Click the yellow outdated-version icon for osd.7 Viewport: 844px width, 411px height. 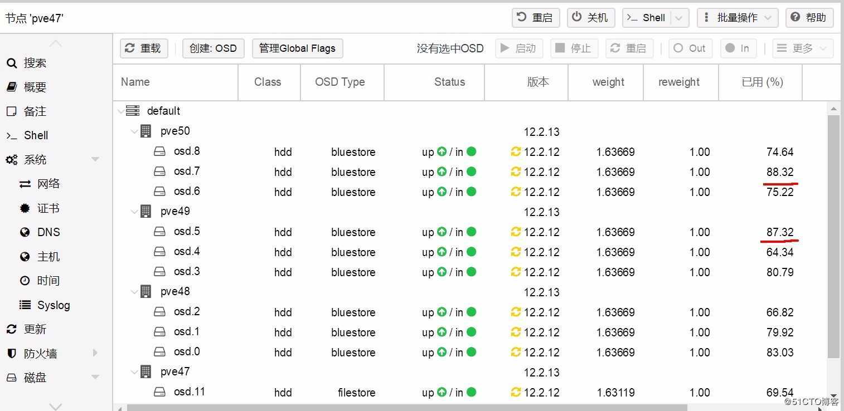click(516, 172)
